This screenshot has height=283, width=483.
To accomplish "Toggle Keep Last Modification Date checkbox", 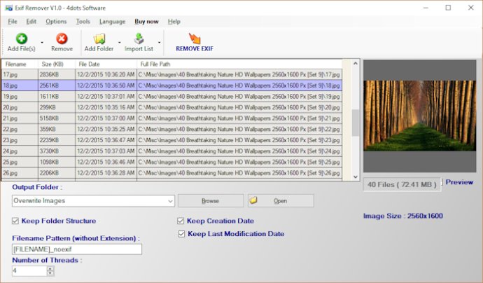I will click(x=181, y=234).
